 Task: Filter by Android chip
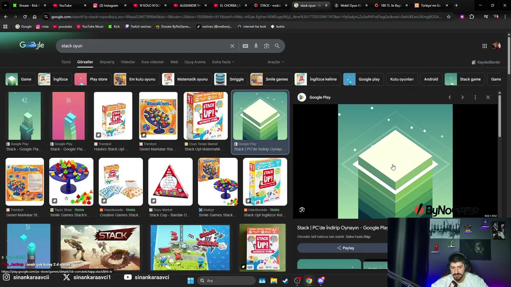point(431,79)
